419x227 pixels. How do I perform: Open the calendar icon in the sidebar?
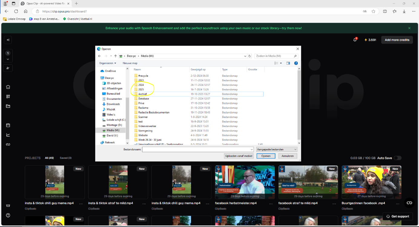[x=8, y=125]
